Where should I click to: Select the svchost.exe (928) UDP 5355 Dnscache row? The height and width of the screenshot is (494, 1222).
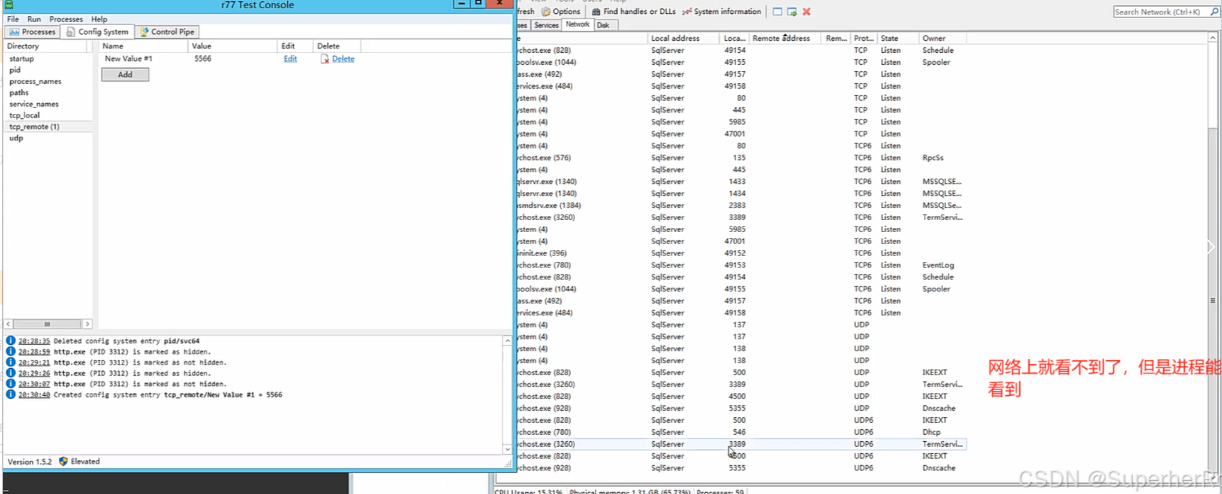tap(741, 408)
